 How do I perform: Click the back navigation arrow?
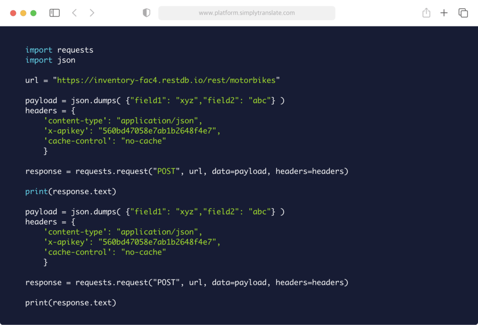pos(74,13)
